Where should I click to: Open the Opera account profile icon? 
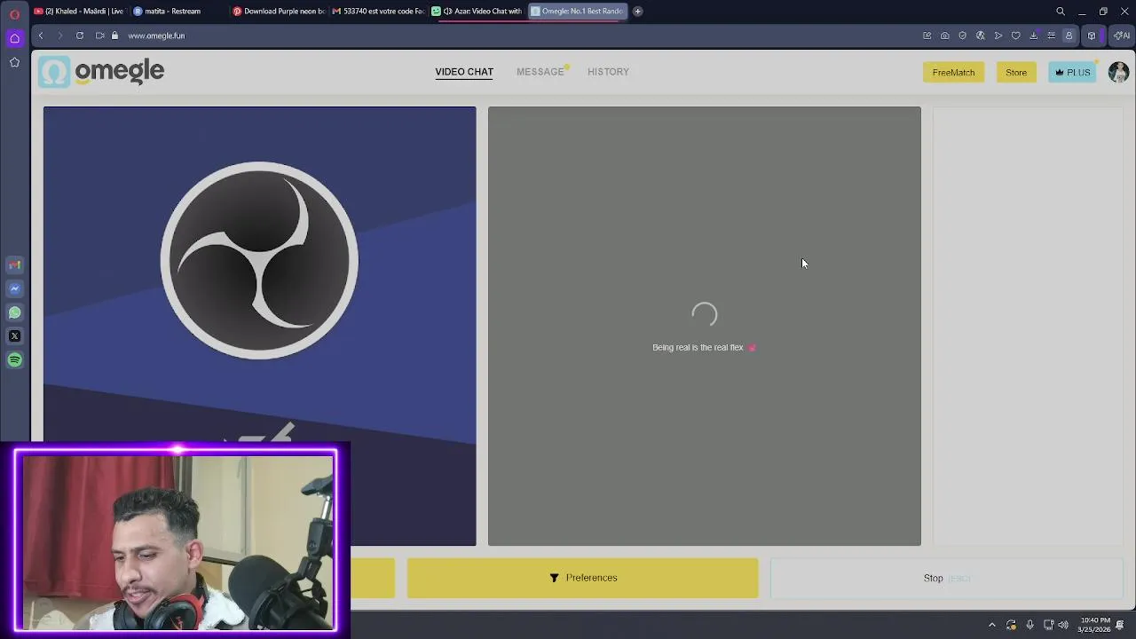tap(1069, 35)
